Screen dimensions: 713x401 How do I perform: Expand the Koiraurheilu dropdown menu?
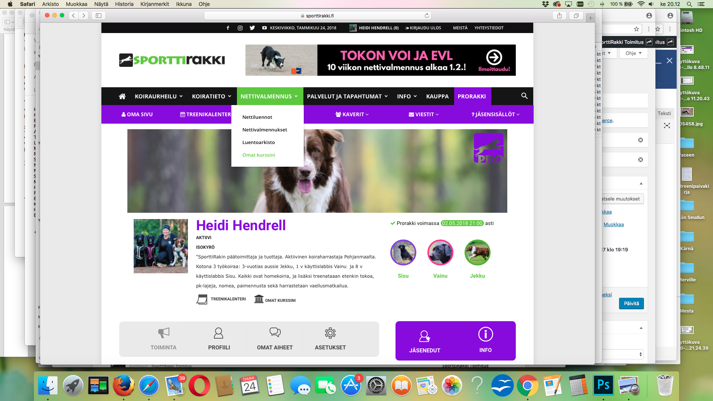(x=159, y=97)
